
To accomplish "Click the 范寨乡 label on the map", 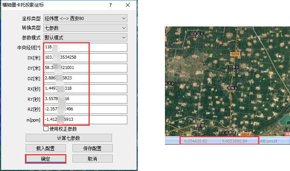I will point(233,67).
